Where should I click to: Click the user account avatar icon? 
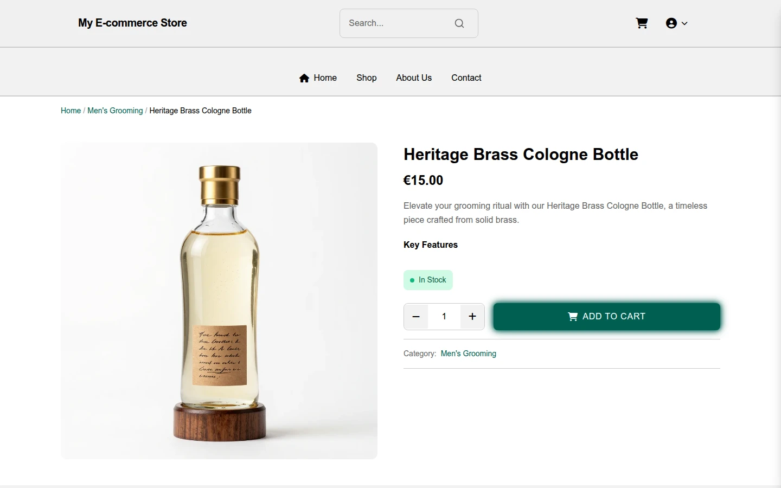point(671,23)
